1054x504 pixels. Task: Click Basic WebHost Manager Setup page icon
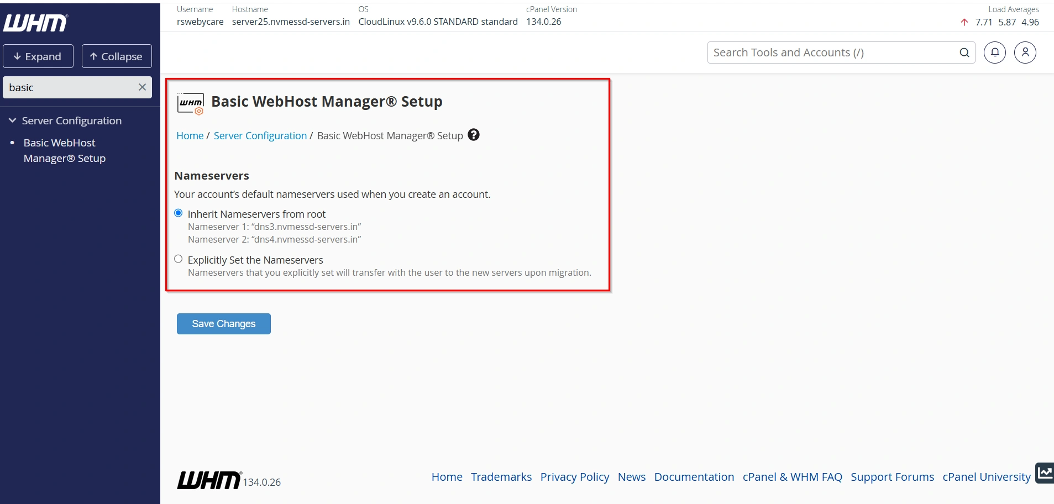coord(191,103)
